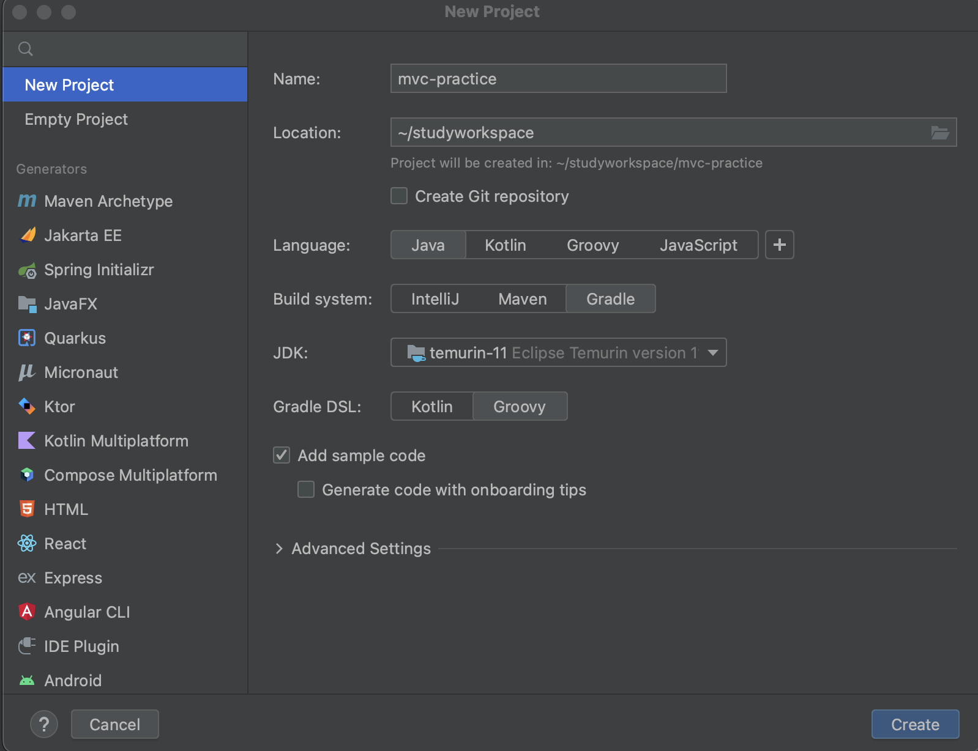978x751 pixels.
Task: Click the Micronaut mu icon
Action: pos(27,372)
